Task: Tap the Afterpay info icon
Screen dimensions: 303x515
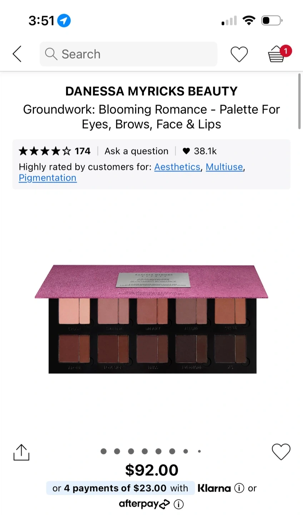Action: point(178,504)
